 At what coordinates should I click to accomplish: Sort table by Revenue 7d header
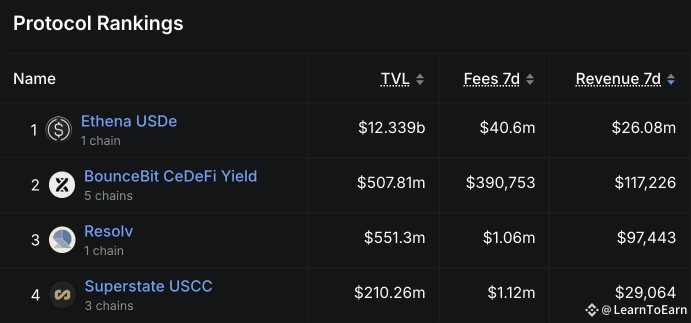[x=618, y=79]
